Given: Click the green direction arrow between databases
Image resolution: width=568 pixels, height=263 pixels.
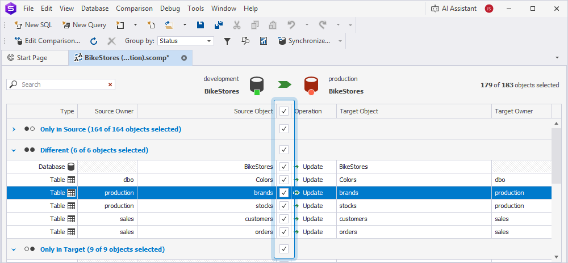Looking at the screenshot, I should click(x=285, y=84).
